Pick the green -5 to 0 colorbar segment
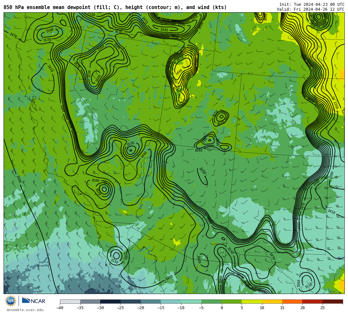Screen dimensions: 348x314 tap(211, 301)
